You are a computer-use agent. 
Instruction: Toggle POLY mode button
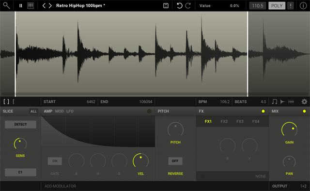(x=277, y=6)
